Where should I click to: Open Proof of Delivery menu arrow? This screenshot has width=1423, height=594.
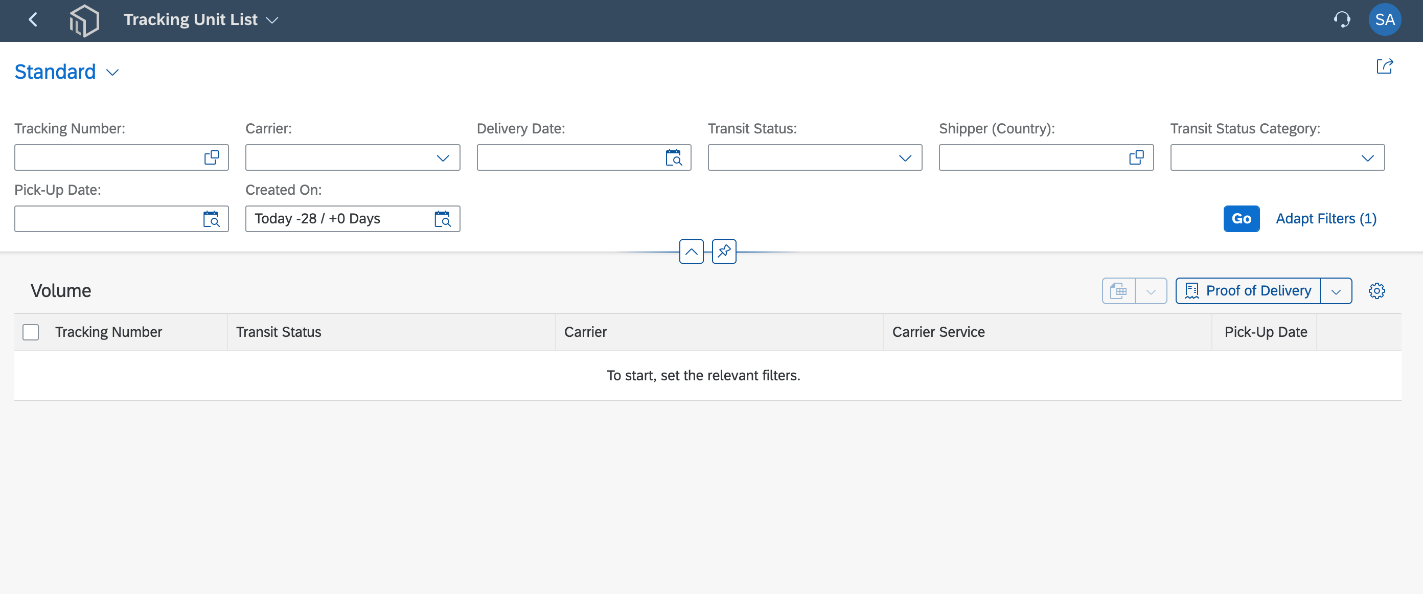[1336, 291]
